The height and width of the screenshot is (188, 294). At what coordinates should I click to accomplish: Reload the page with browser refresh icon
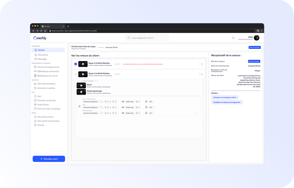[x=41, y=31]
